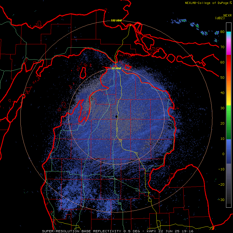233x233 pixels.
Task: Click the NEXR label above the color scale
Action: [x=227, y=16]
